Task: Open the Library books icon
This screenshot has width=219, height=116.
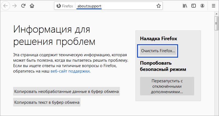Action: [185, 6]
